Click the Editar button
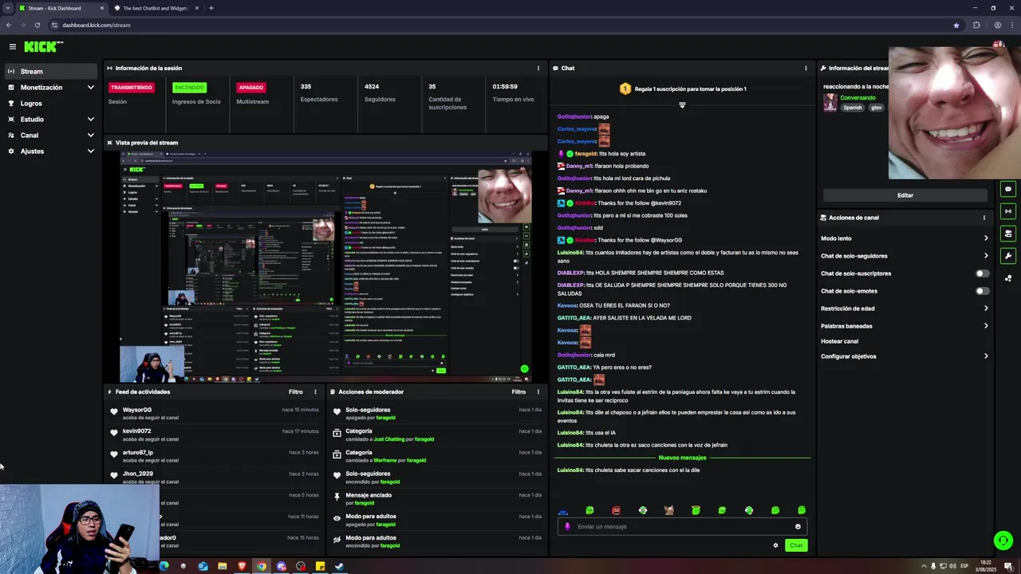1021x574 pixels. tap(905, 195)
